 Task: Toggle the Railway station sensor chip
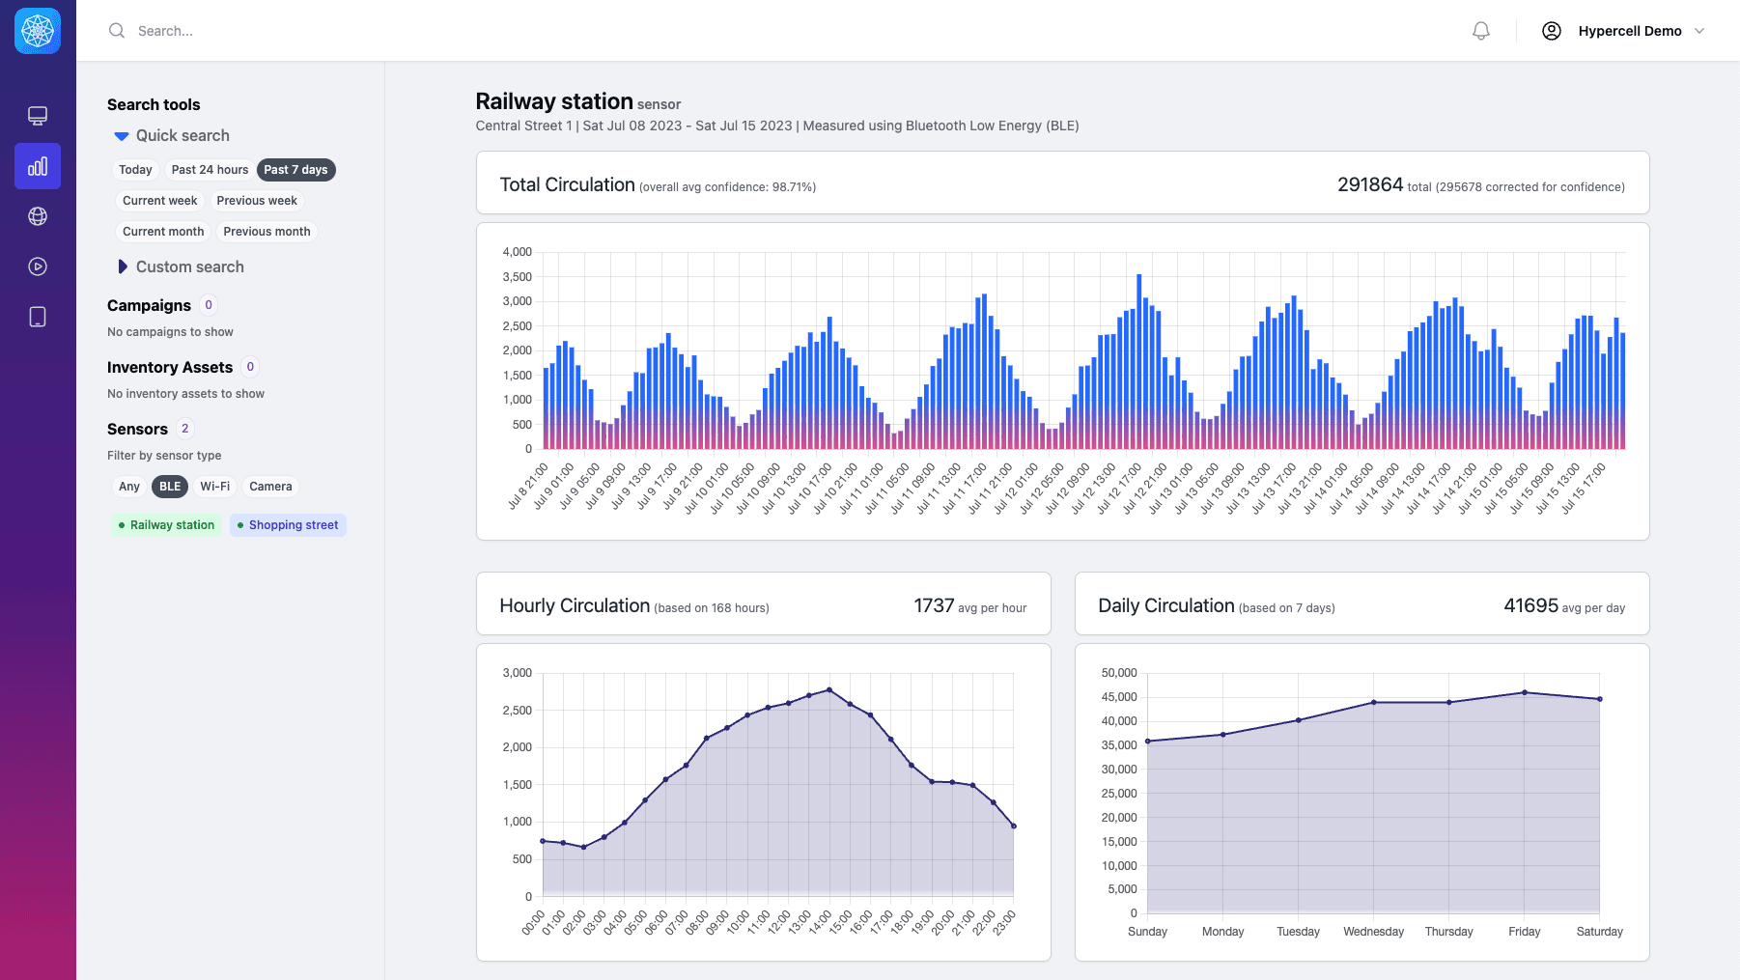(166, 525)
